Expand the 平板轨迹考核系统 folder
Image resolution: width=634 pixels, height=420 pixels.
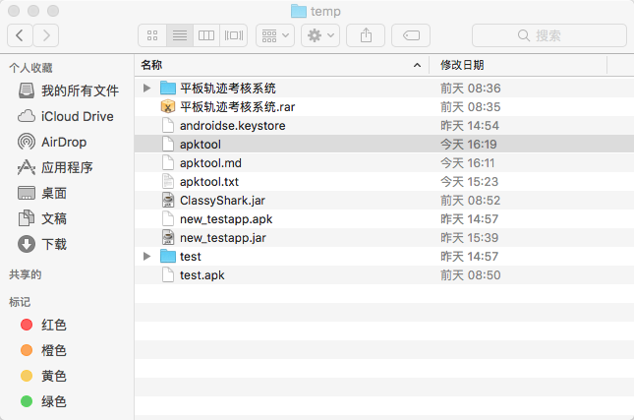click(146, 88)
